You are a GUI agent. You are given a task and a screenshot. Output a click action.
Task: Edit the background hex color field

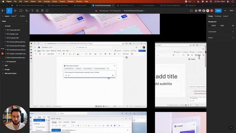pos(214,25)
